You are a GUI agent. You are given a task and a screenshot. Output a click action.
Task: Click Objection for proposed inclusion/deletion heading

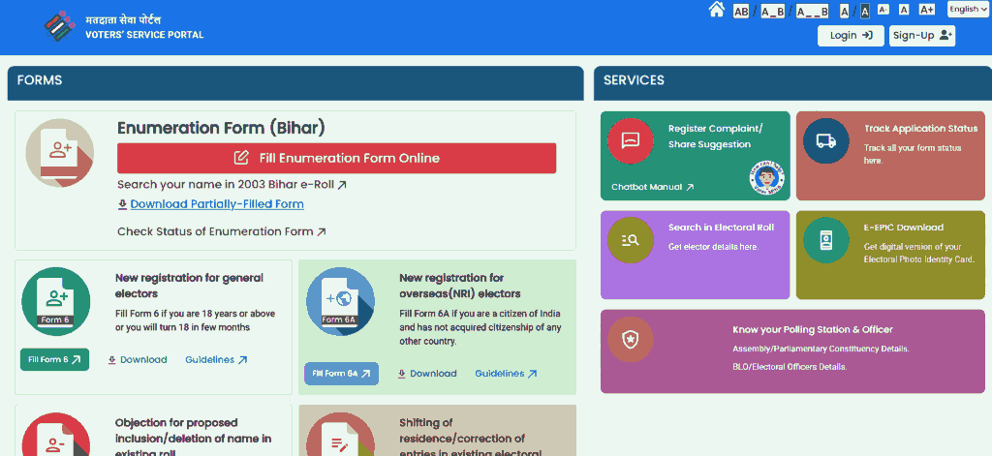coord(194,438)
